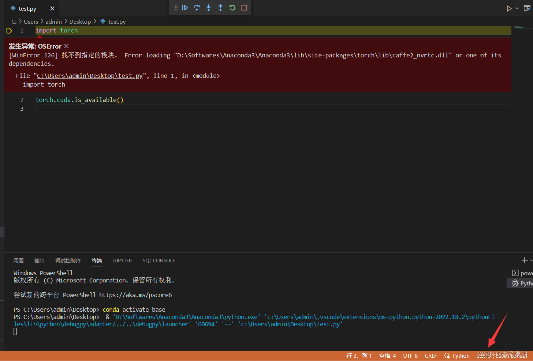Click Continue in the debug toolbar
This screenshot has height=361, width=533.
point(185,8)
